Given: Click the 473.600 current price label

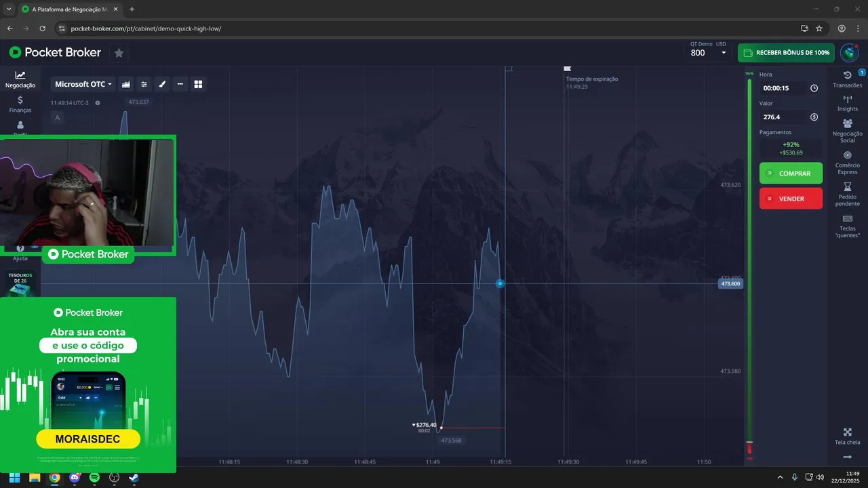Looking at the screenshot, I should pyautogui.click(x=730, y=283).
